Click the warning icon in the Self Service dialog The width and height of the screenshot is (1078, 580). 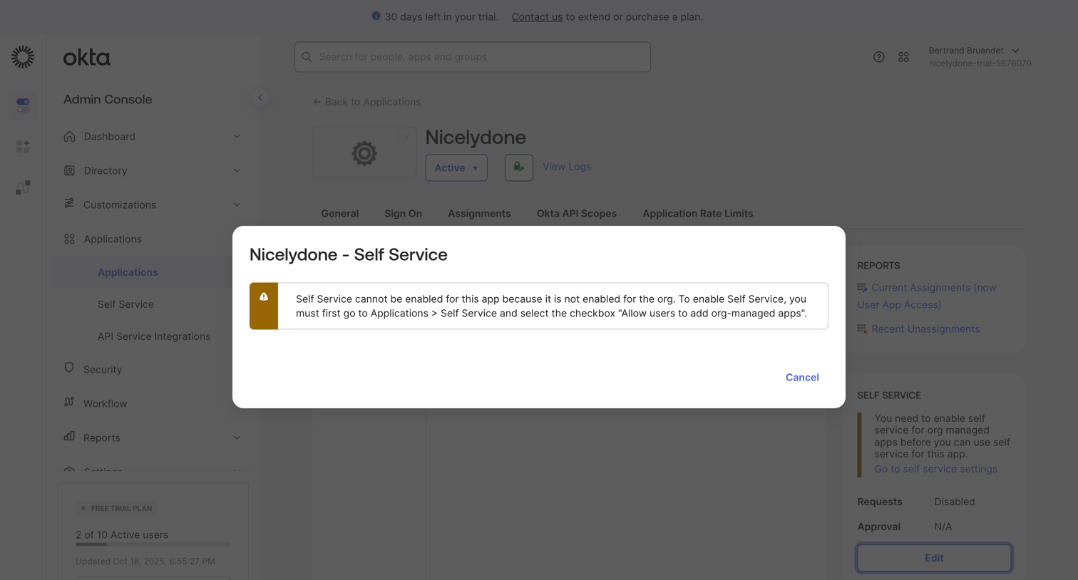(x=264, y=297)
